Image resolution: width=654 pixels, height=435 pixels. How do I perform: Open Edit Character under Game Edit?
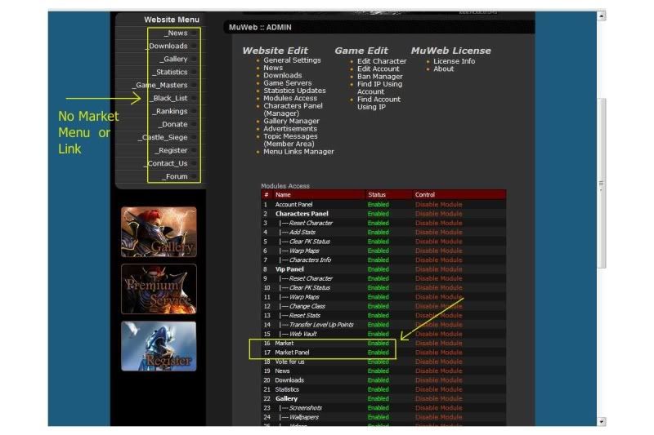(x=382, y=61)
